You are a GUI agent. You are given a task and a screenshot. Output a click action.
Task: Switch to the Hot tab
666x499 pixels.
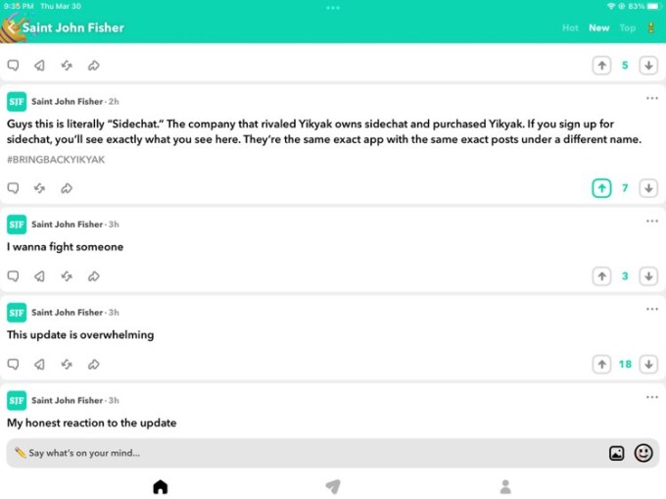tap(570, 28)
